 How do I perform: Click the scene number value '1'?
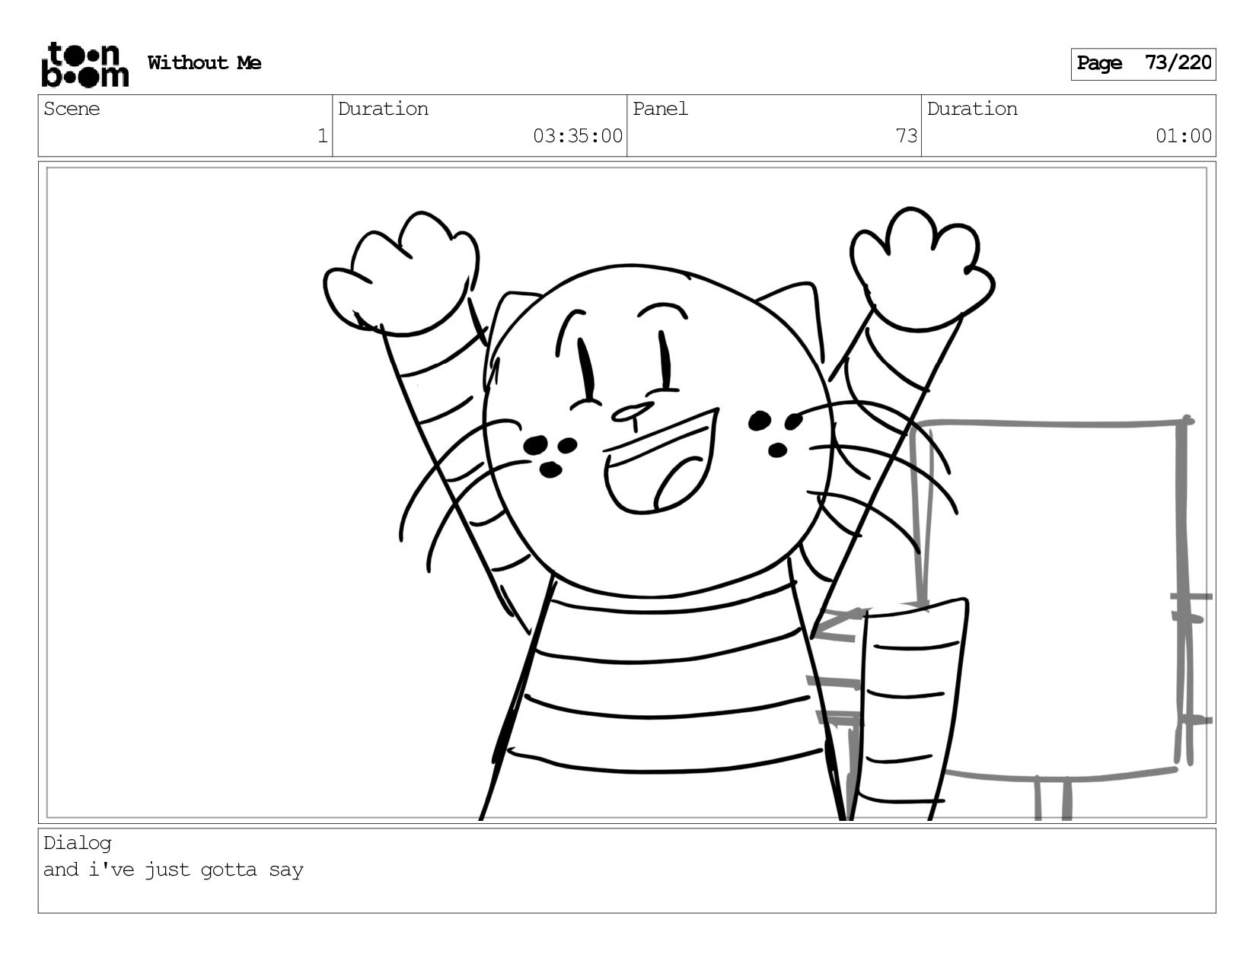tap(322, 136)
